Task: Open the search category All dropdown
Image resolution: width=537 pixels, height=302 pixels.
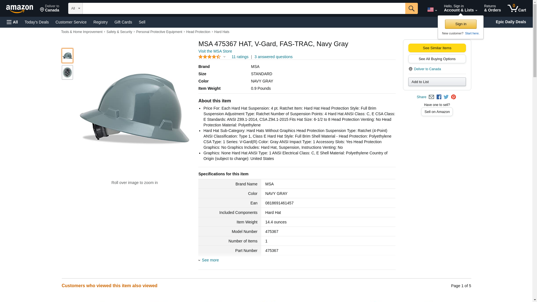Action: point(75,8)
